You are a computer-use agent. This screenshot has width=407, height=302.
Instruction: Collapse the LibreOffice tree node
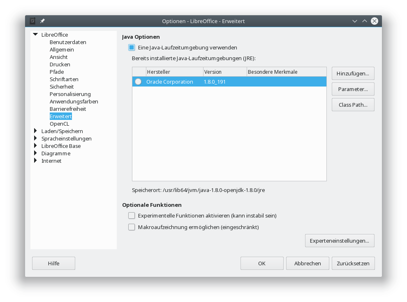click(x=35, y=34)
